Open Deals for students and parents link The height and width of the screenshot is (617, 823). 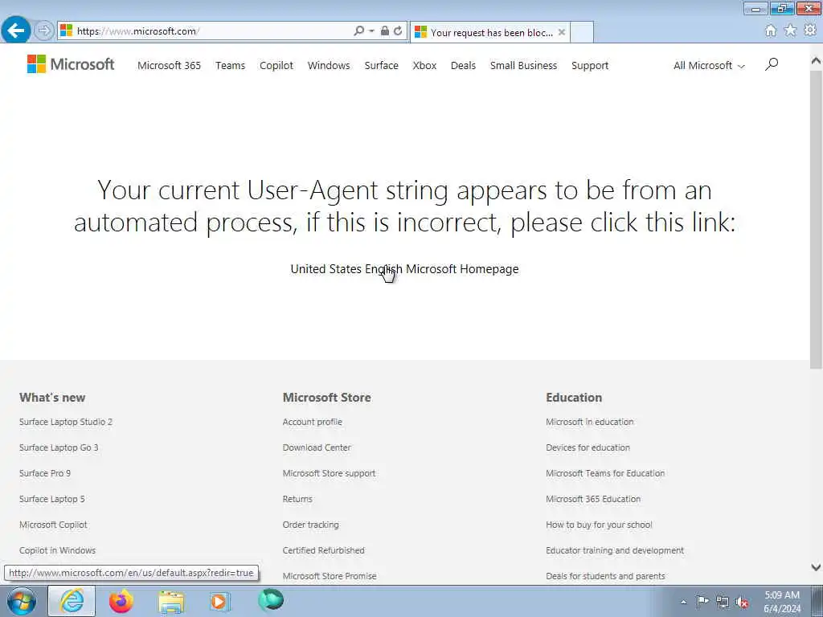click(605, 576)
